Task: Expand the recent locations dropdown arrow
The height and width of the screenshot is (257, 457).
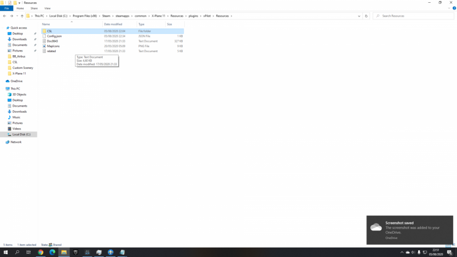Action: coord(17,16)
